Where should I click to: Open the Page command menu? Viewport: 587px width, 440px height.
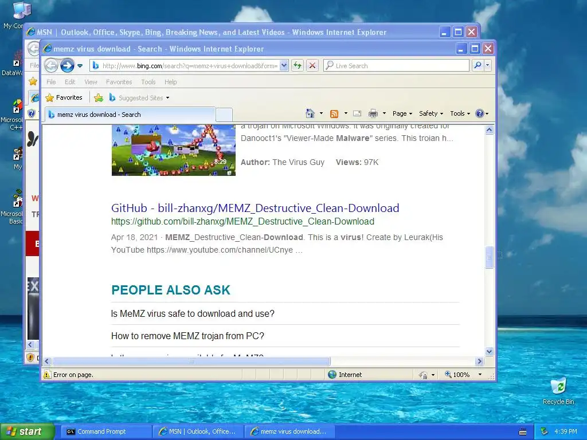pyautogui.click(x=402, y=113)
